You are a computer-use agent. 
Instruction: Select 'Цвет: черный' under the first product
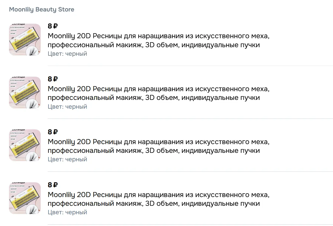pyautogui.click(x=67, y=54)
